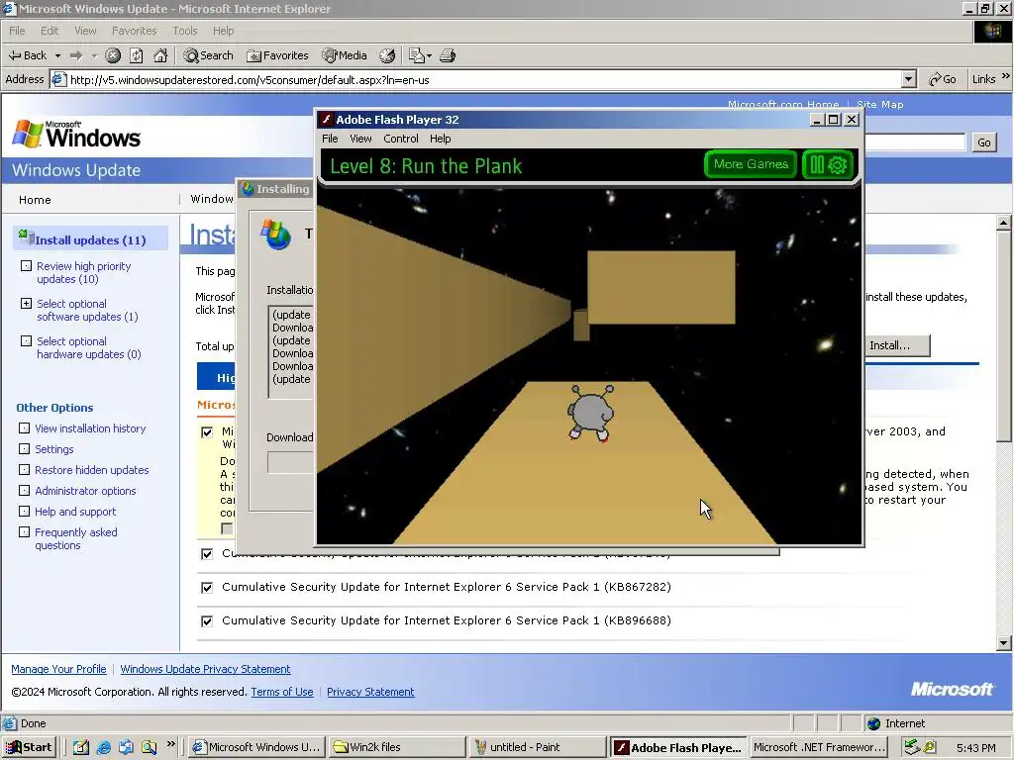Go to the Home page icon
This screenshot has width=1014, height=760.
coord(160,55)
